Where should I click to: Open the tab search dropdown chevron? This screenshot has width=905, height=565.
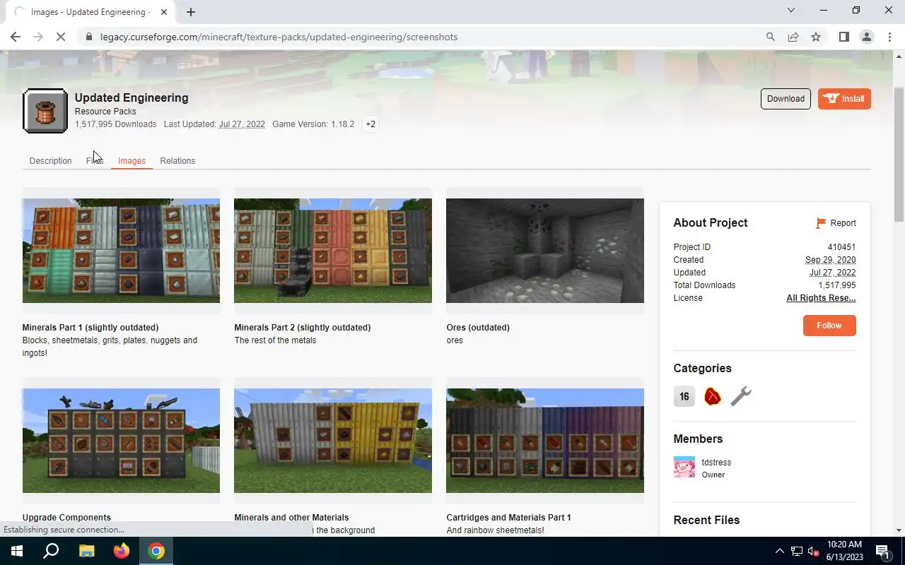[791, 11]
